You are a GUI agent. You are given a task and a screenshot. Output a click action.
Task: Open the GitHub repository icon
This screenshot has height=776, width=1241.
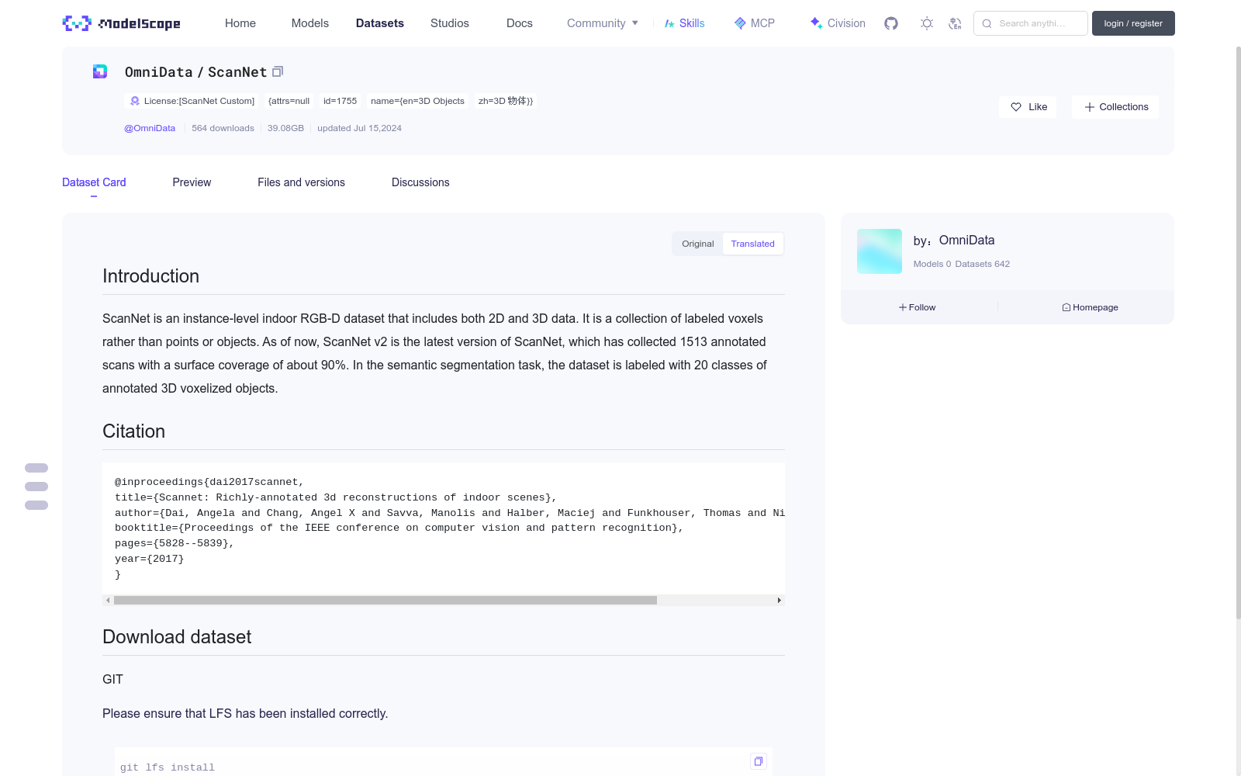click(891, 23)
